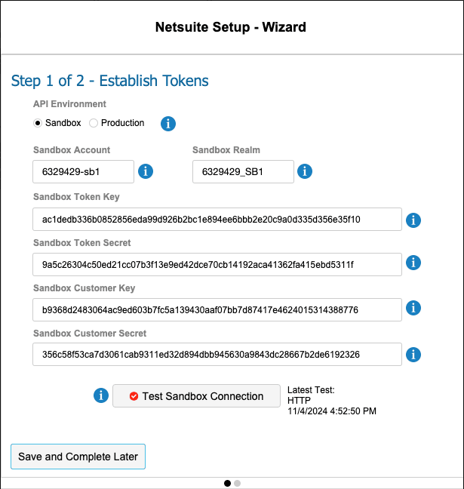Click info icon for Sandbox Customer Key
Screen dimensions: 464x489
(413, 308)
